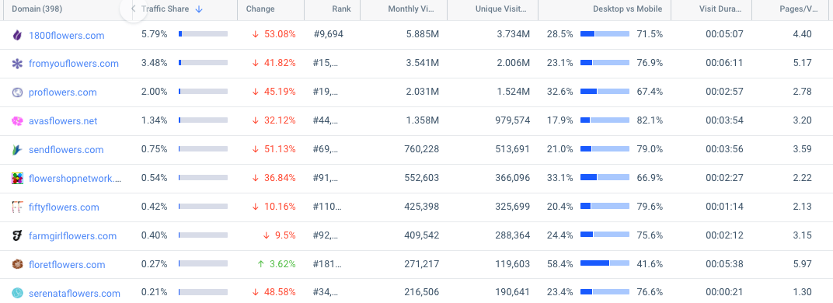
Task: Click the farmgirlflowers.com F logo icon
Action: [x=18, y=236]
